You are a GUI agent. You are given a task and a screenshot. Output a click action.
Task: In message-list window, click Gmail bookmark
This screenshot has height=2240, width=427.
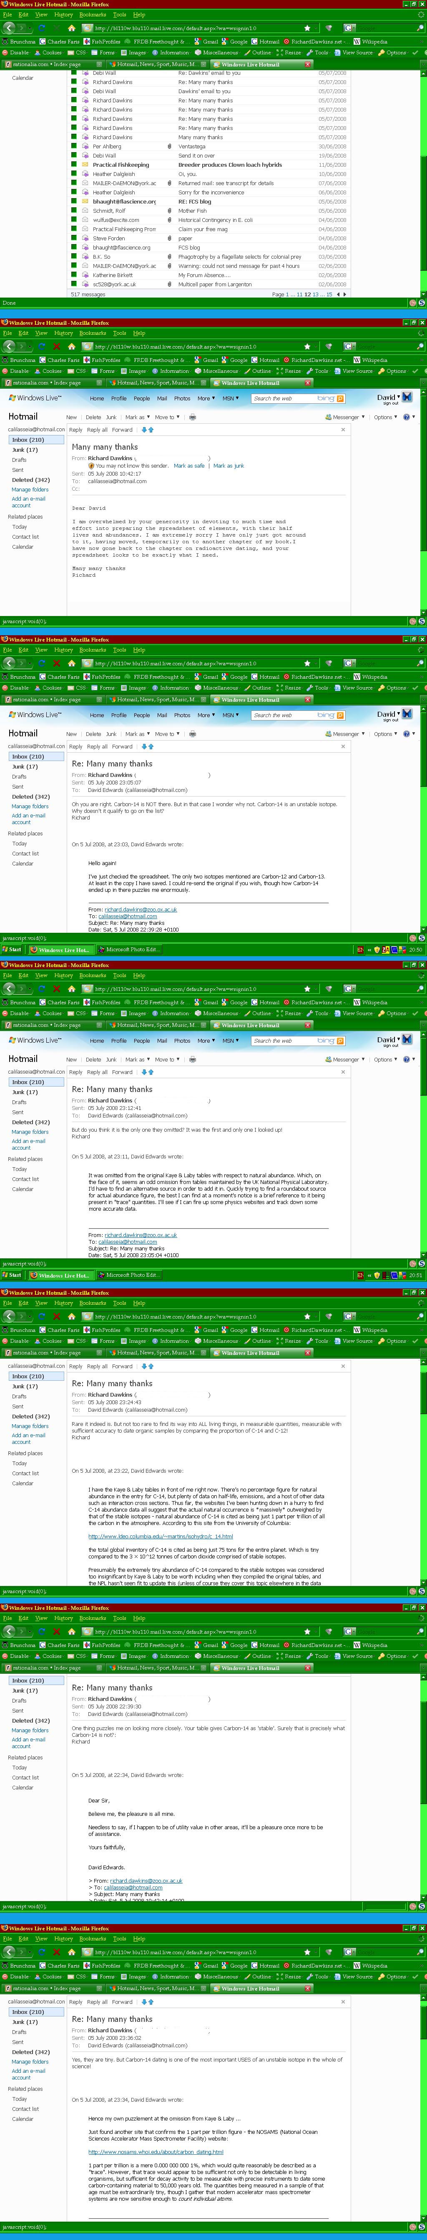coord(207,41)
